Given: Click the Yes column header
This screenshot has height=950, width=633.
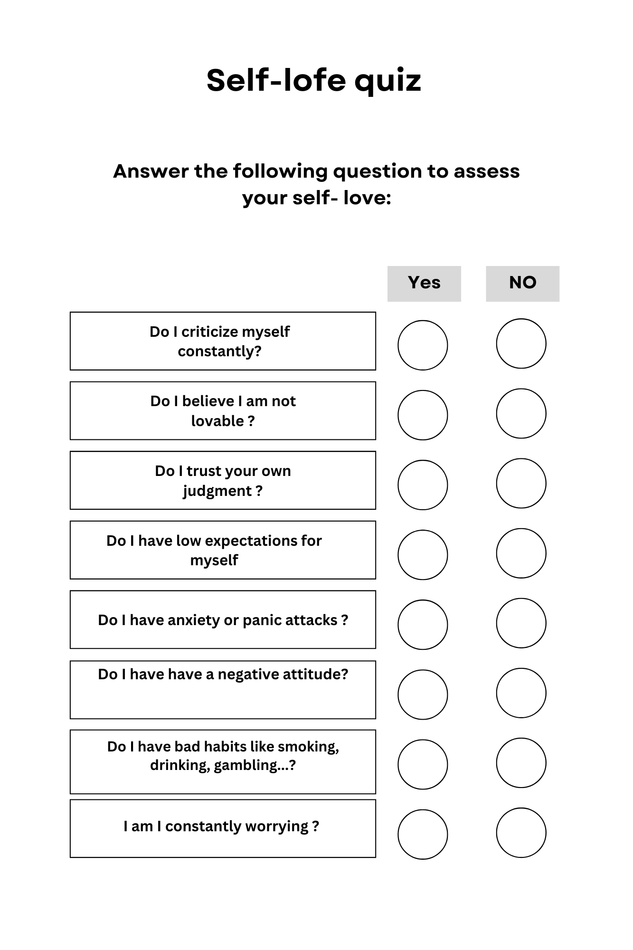Looking at the screenshot, I should pos(424,284).
